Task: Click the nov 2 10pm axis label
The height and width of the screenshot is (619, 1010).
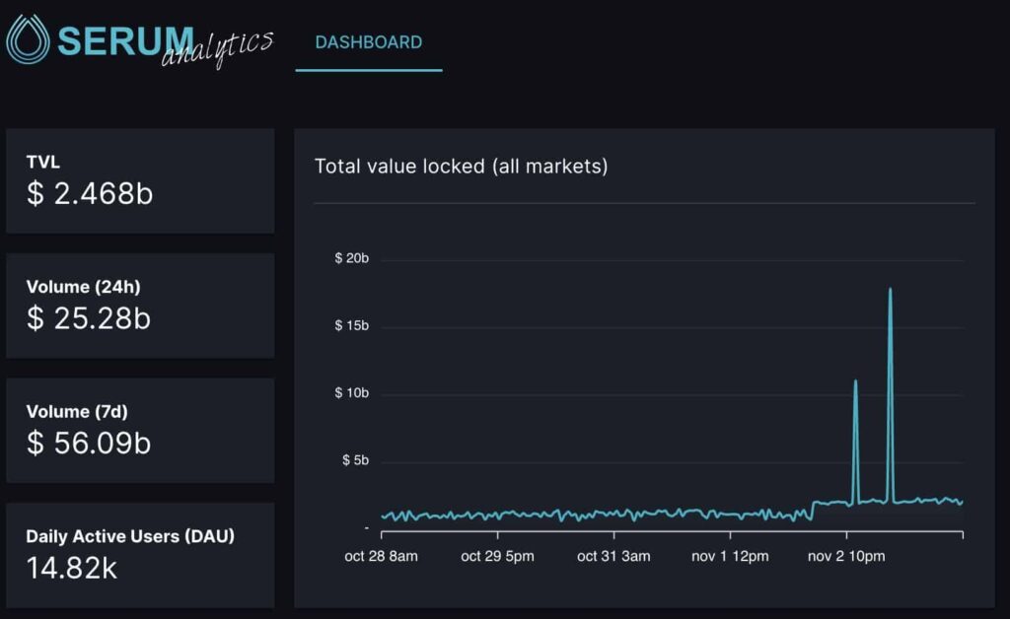Action: [846, 557]
